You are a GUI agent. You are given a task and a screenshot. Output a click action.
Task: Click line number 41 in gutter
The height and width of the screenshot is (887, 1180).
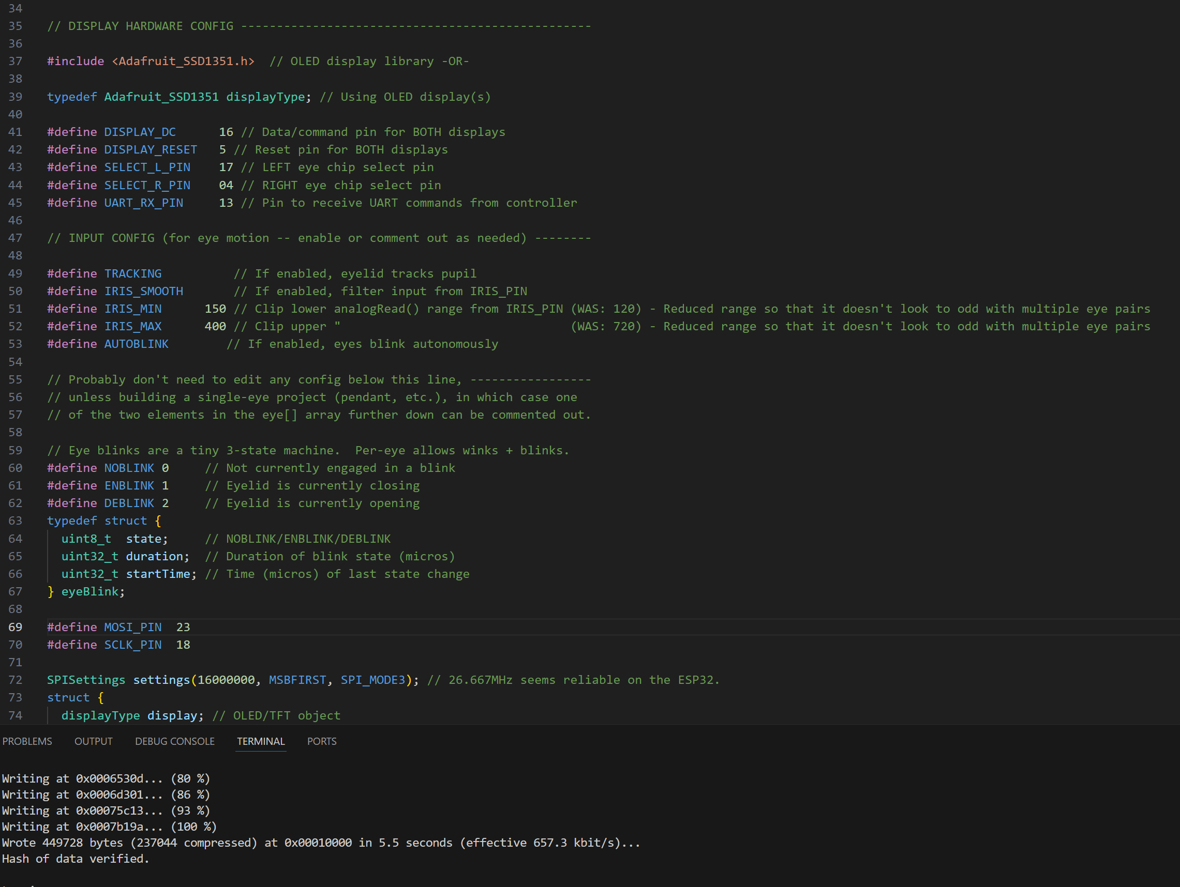click(x=16, y=132)
